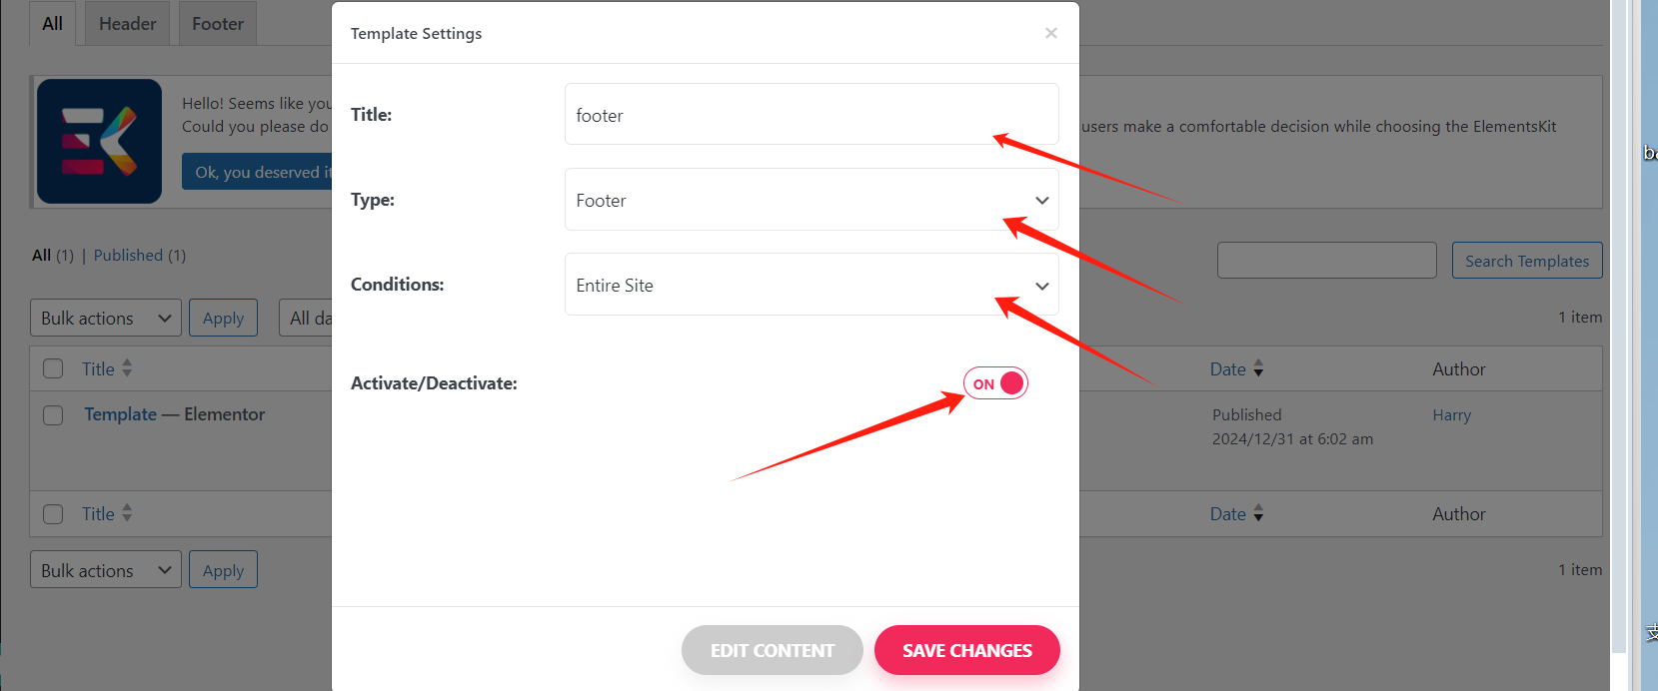1658x691 pixels.
Task: Open author Harry's link
Action: pos(1451,414)
